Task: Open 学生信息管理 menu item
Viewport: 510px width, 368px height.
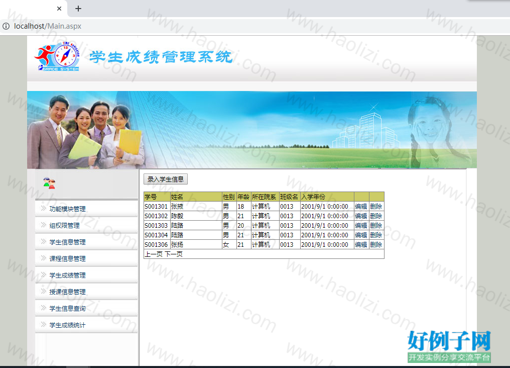Action: pos(67,242)
